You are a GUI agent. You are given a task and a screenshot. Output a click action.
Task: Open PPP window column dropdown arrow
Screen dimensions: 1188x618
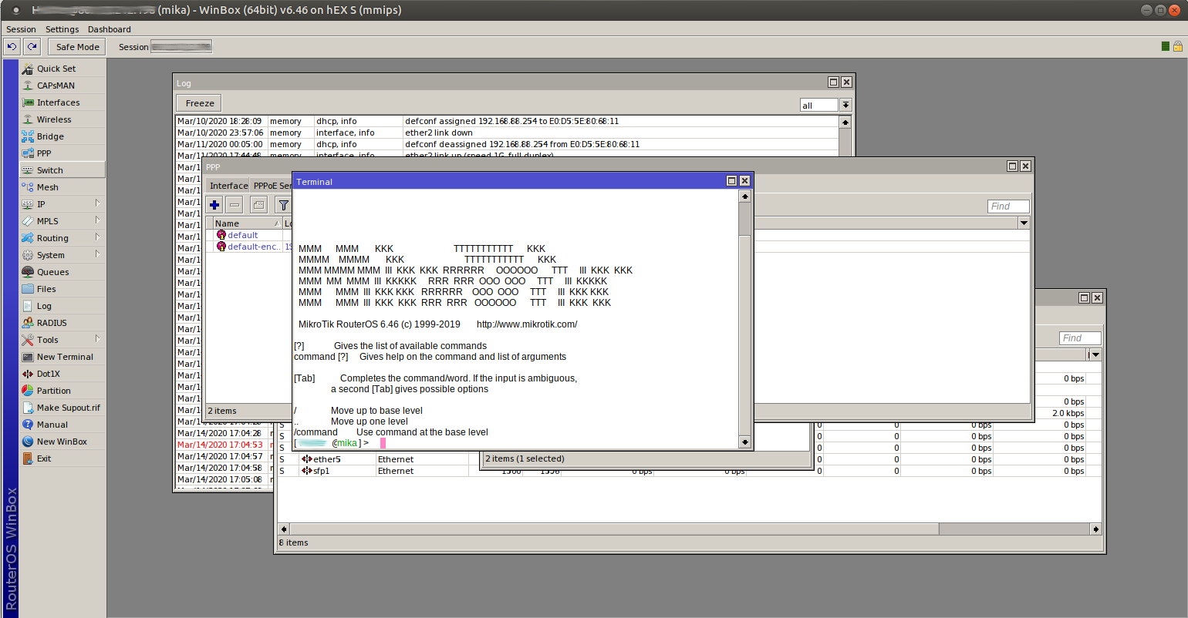click(x=1024, y=223)
